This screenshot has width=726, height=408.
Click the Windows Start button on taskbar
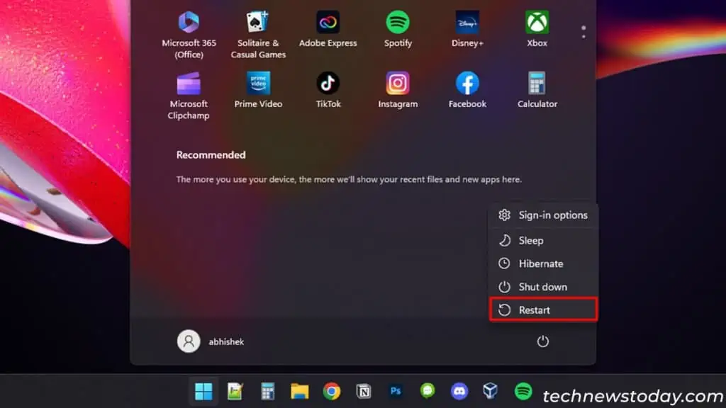point(203,391)
